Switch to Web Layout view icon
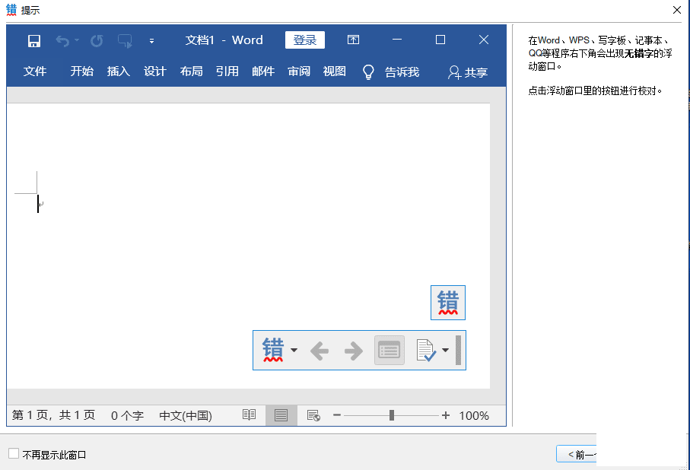 313,415
